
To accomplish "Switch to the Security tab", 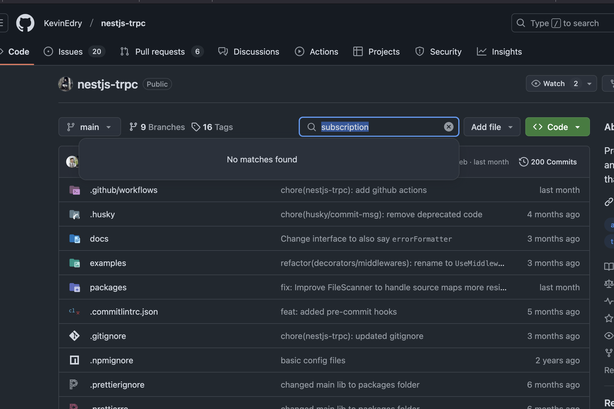I will pyautogui.click(x=438, y=52).
